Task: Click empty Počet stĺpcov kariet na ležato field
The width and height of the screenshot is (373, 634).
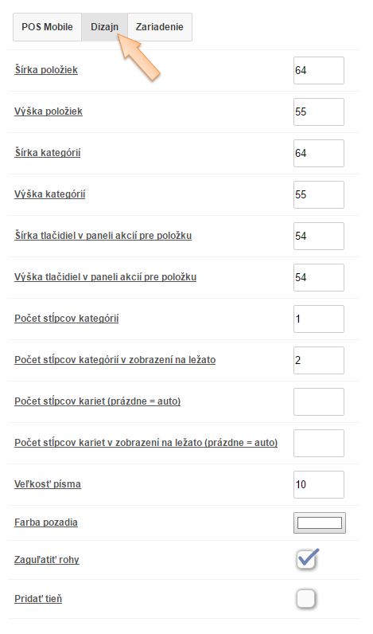Action: [318, 443]
